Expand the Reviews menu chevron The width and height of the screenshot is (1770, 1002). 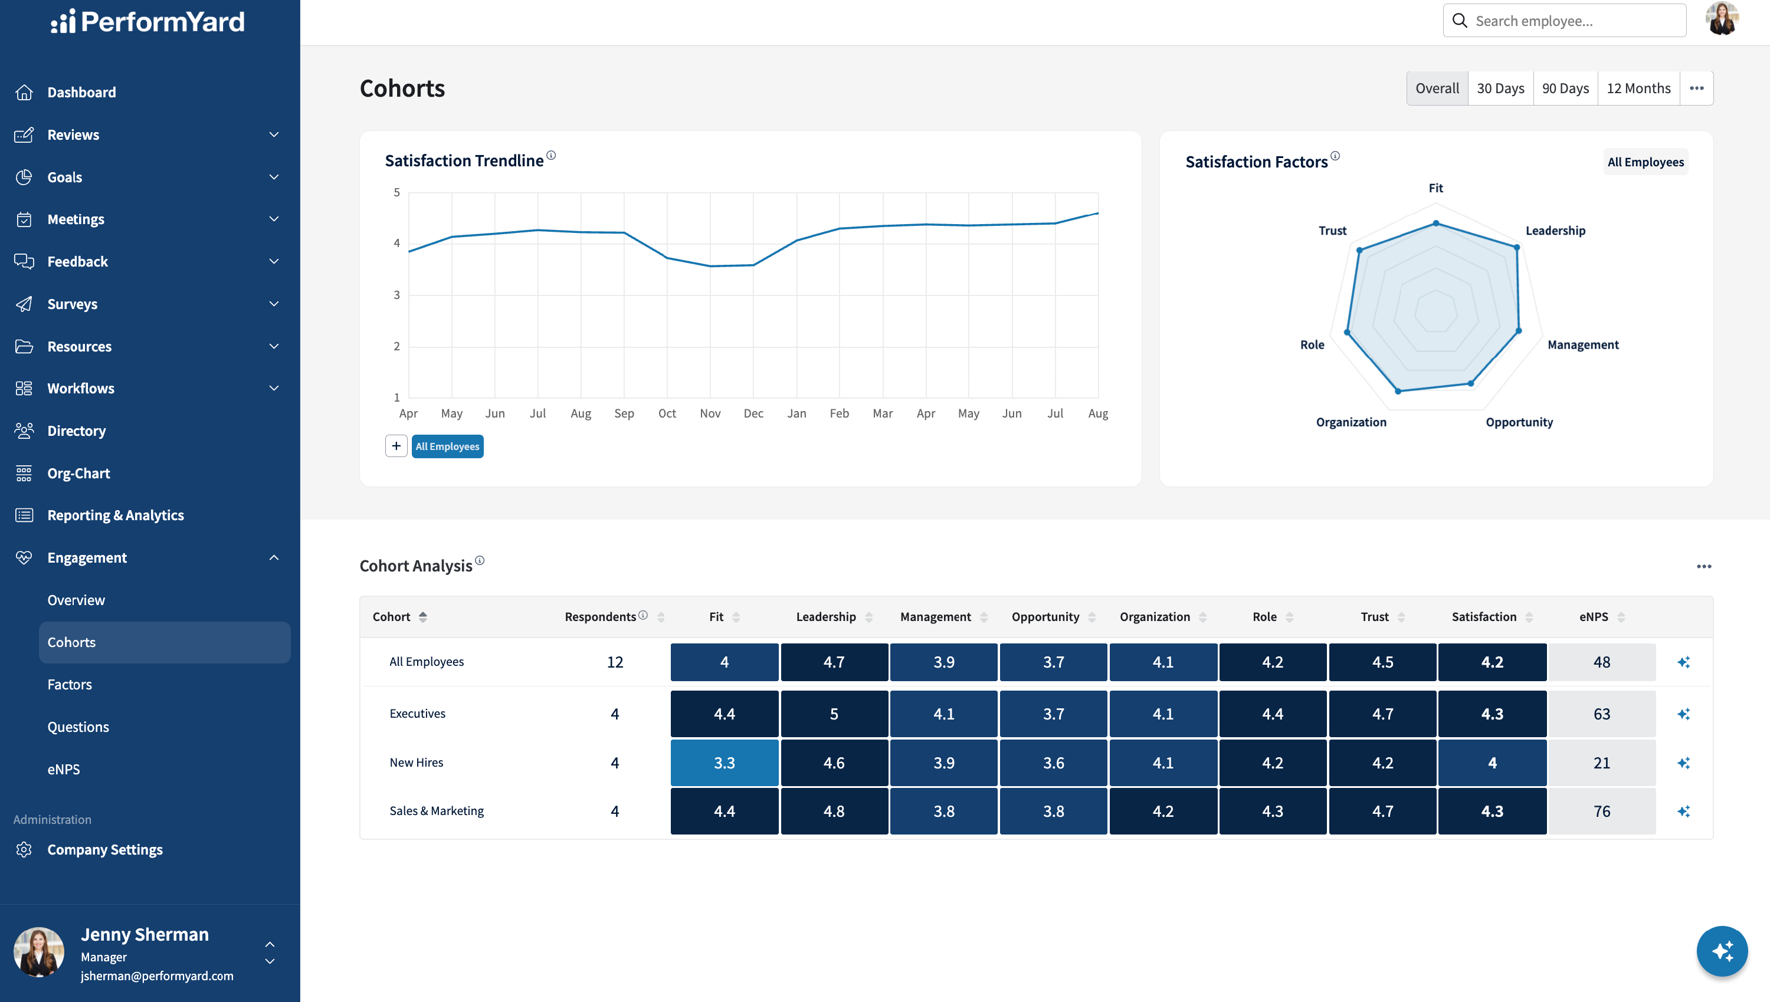274,135
